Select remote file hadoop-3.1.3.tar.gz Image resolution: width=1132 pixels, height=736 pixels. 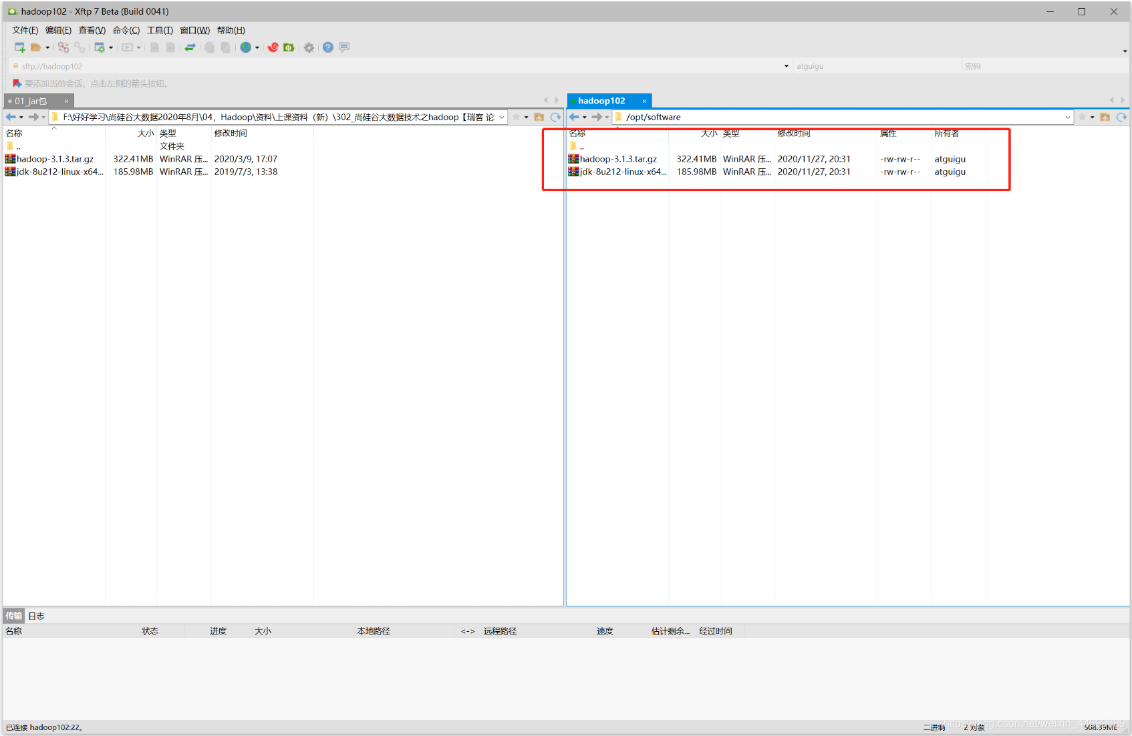pos(619,159)
